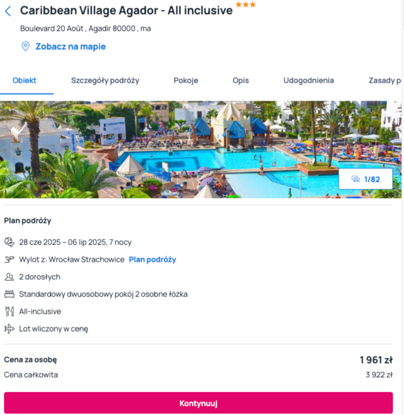Open the Opis tab
Image resolution: width=404 pixels, height=415 pixels.
click(x=241, y=81)
